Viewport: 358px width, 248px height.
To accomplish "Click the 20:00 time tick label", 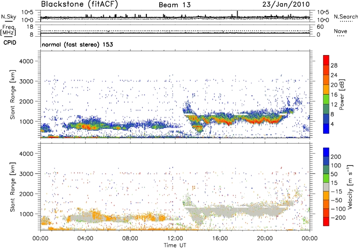I will pyautogui.click(x=264, y=239).
